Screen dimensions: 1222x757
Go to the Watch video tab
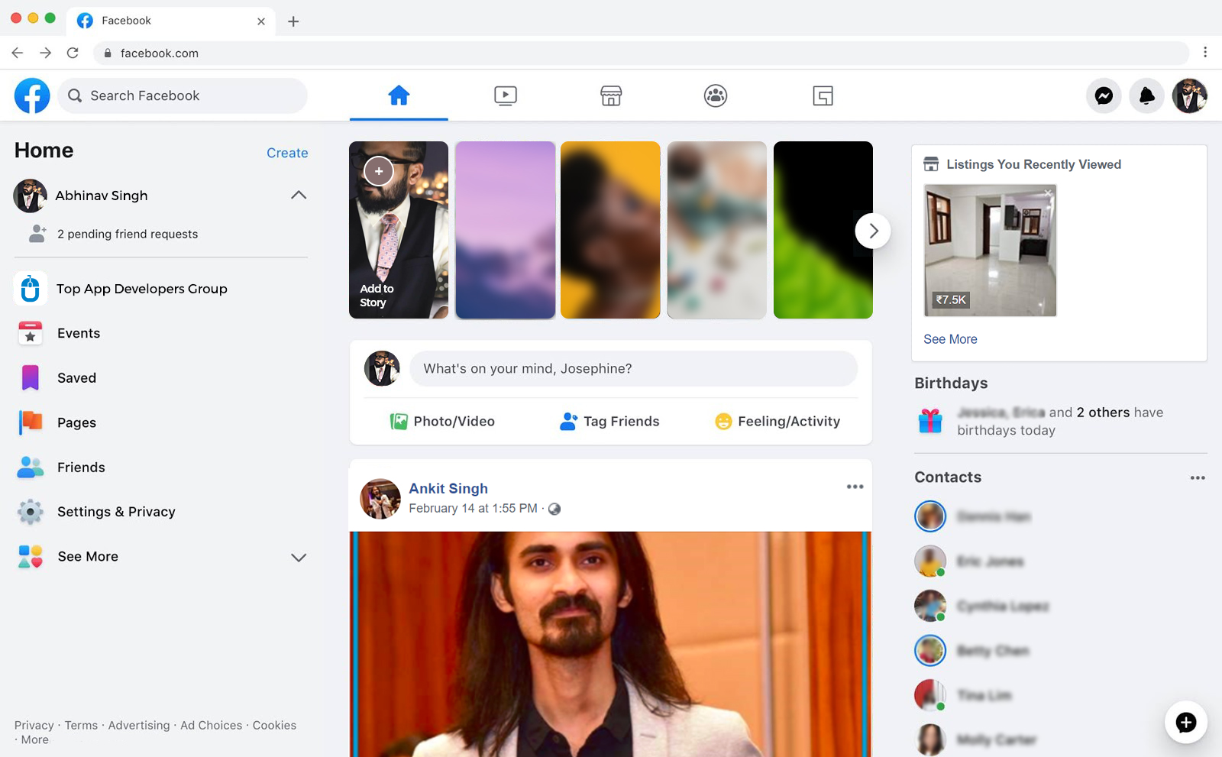tap(505, 96)
